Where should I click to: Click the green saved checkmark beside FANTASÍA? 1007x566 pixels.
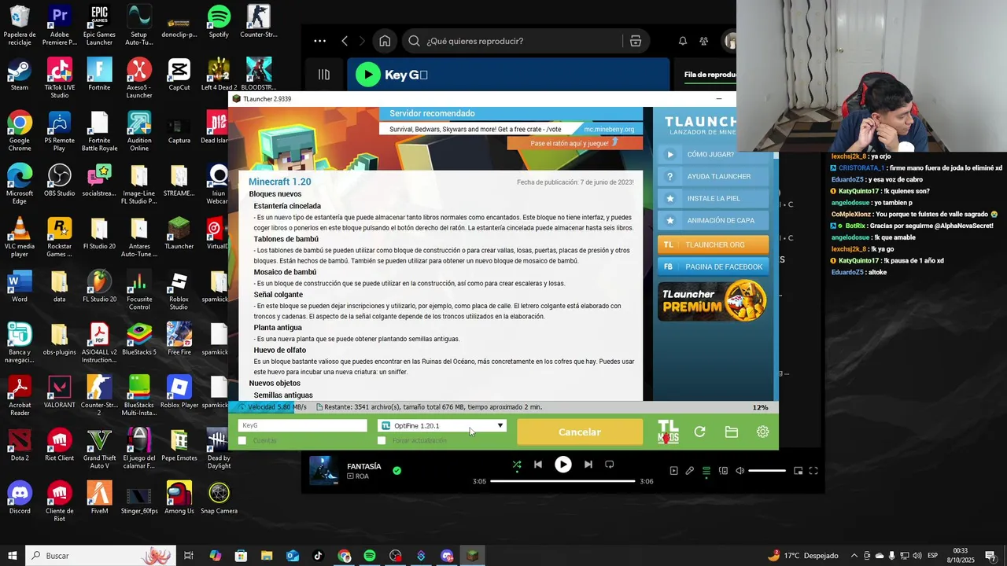pyautogui.click(x=397, y=471)
